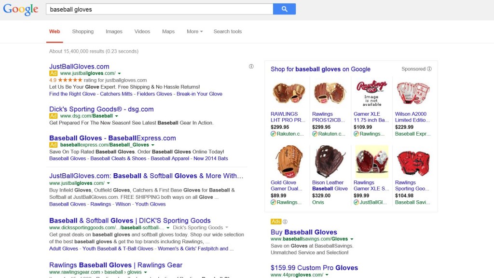Click About 15,400,000 results text

94,51
